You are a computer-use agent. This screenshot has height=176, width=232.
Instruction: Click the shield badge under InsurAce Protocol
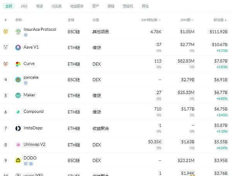(26, 35)
